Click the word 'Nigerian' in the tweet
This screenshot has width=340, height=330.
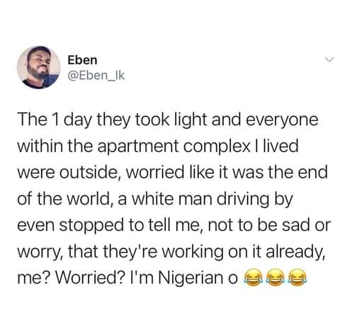[191, 278]
